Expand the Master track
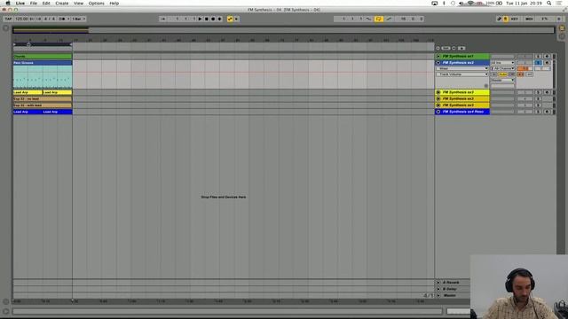This screenshot has width=568, height=319. (438, 295)
